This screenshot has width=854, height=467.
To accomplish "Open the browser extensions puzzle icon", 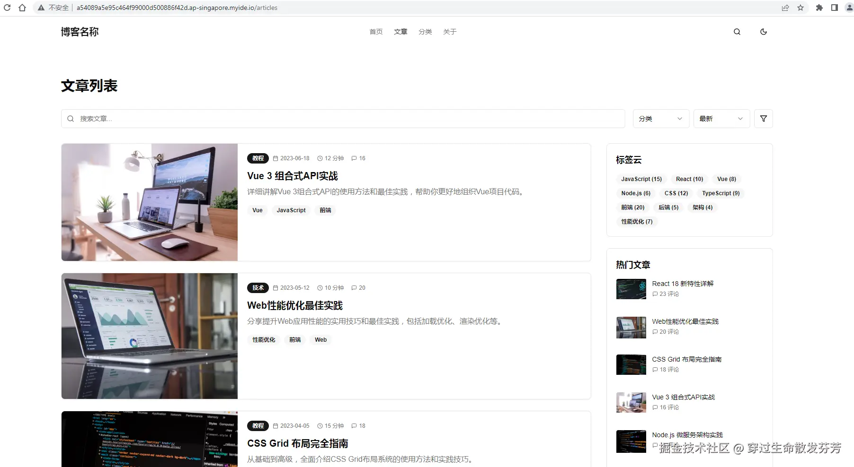I will tap(819, 8).
